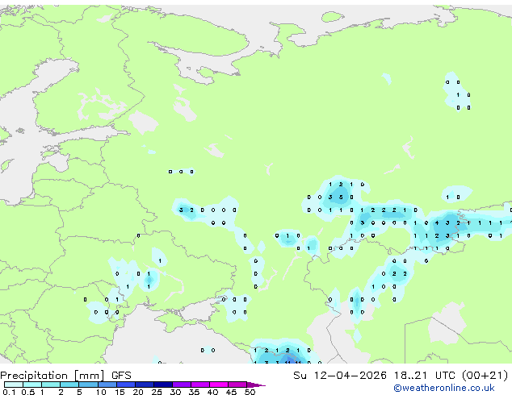Select legend swatch between 45 and 50
512x395 pixels.
237,385
